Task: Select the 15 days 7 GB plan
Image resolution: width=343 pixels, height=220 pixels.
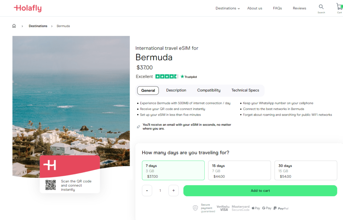Action: (239, 170)
